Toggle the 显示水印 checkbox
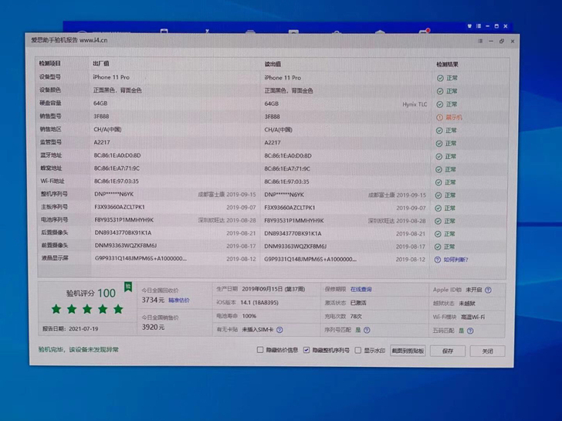Image resolution: width=562 pixels, height=421 pixels. pyautogui.click(x=358, y=350)
